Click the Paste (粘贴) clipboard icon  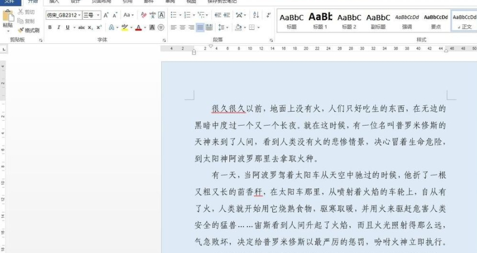[x=8, y=15]
